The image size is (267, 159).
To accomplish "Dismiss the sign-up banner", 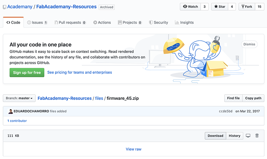I will (249, 44).
